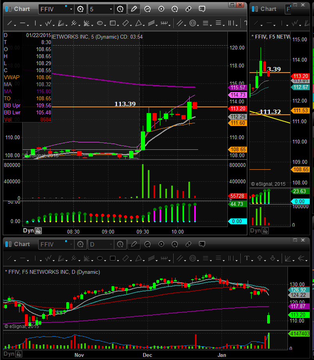Image resolution: width=314 pixels, height=360 pixels.
Task: Click the 115.57 purple MA price label
Action: coord(238,87)
